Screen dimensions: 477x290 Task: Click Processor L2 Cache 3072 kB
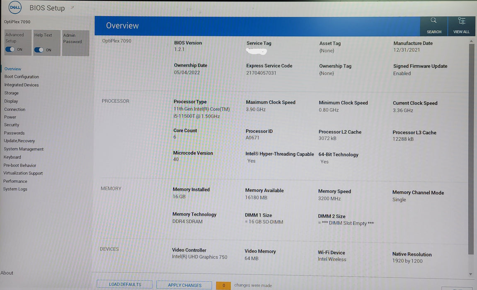tap(327, 138)
